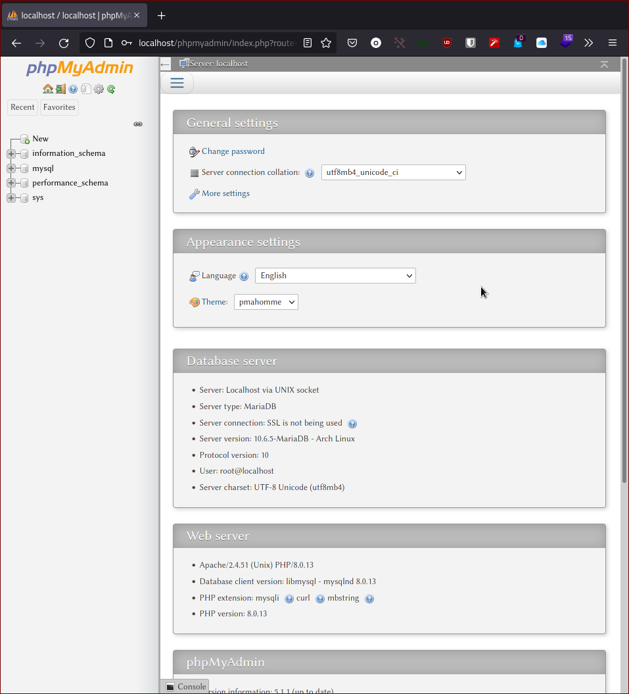Select the New database tree item
Viewport: 629px width, 694px height.
(40, 139)
